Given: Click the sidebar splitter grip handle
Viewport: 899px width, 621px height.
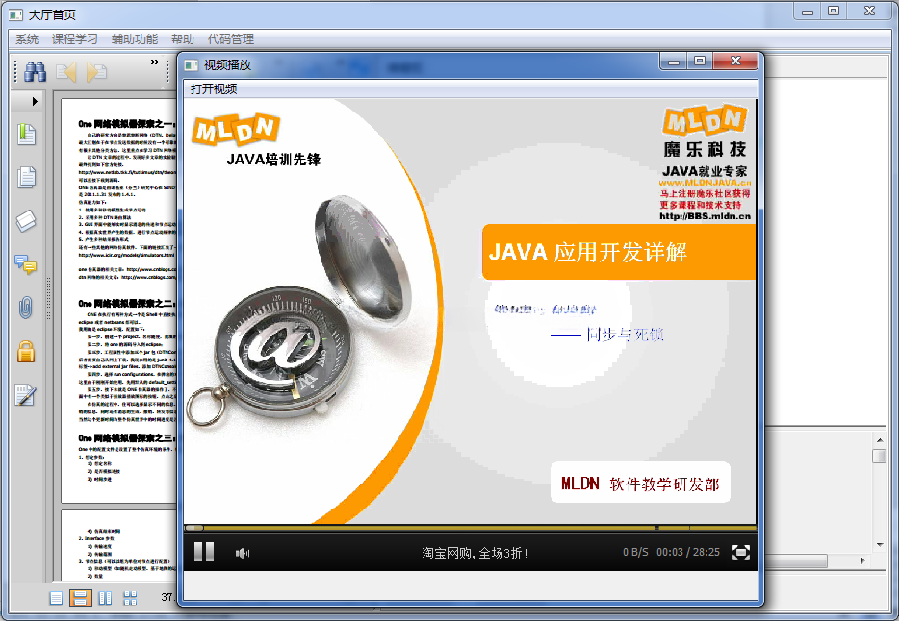Looking at the screenshot, I should 49,298.
